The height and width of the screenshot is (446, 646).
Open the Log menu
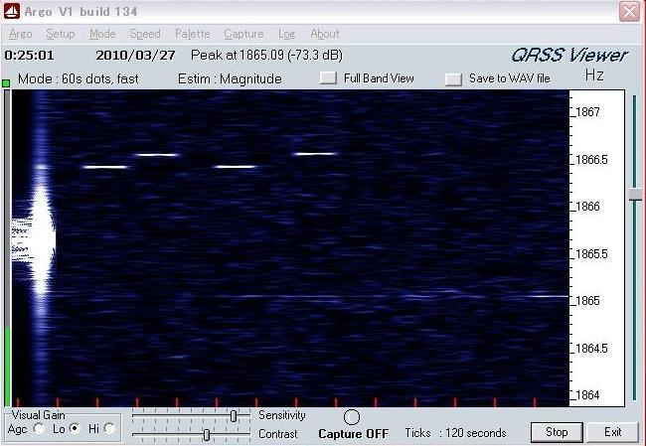[x=286, y=34]
